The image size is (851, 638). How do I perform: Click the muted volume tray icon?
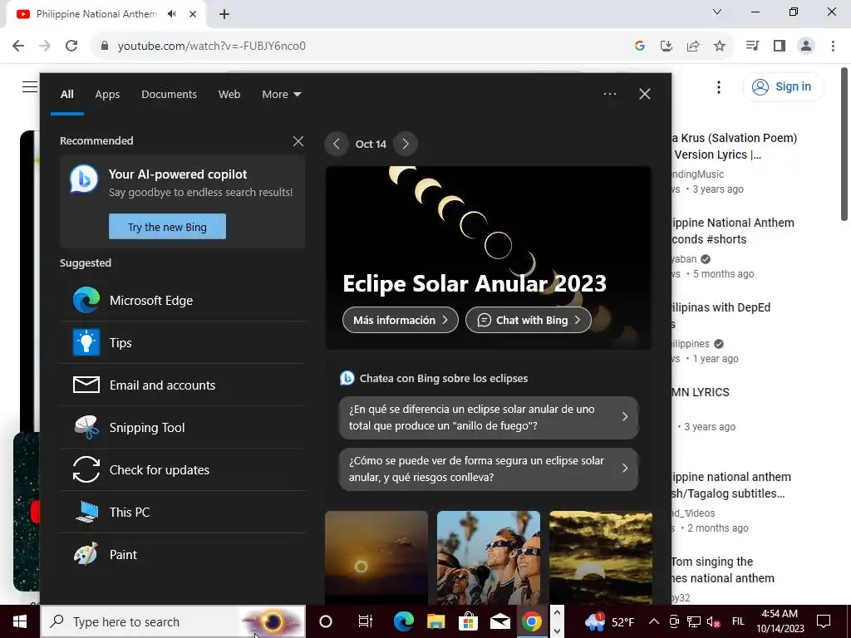tap(713, 621)
